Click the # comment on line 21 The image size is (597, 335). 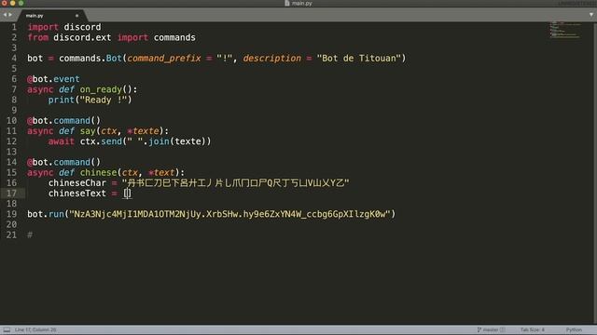[x=30, y=235]
